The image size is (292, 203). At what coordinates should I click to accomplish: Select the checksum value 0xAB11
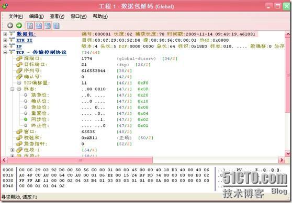[89, 138]
